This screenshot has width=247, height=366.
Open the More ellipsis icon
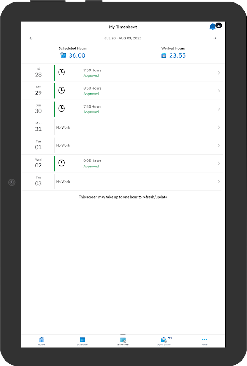tap(204, 339)
